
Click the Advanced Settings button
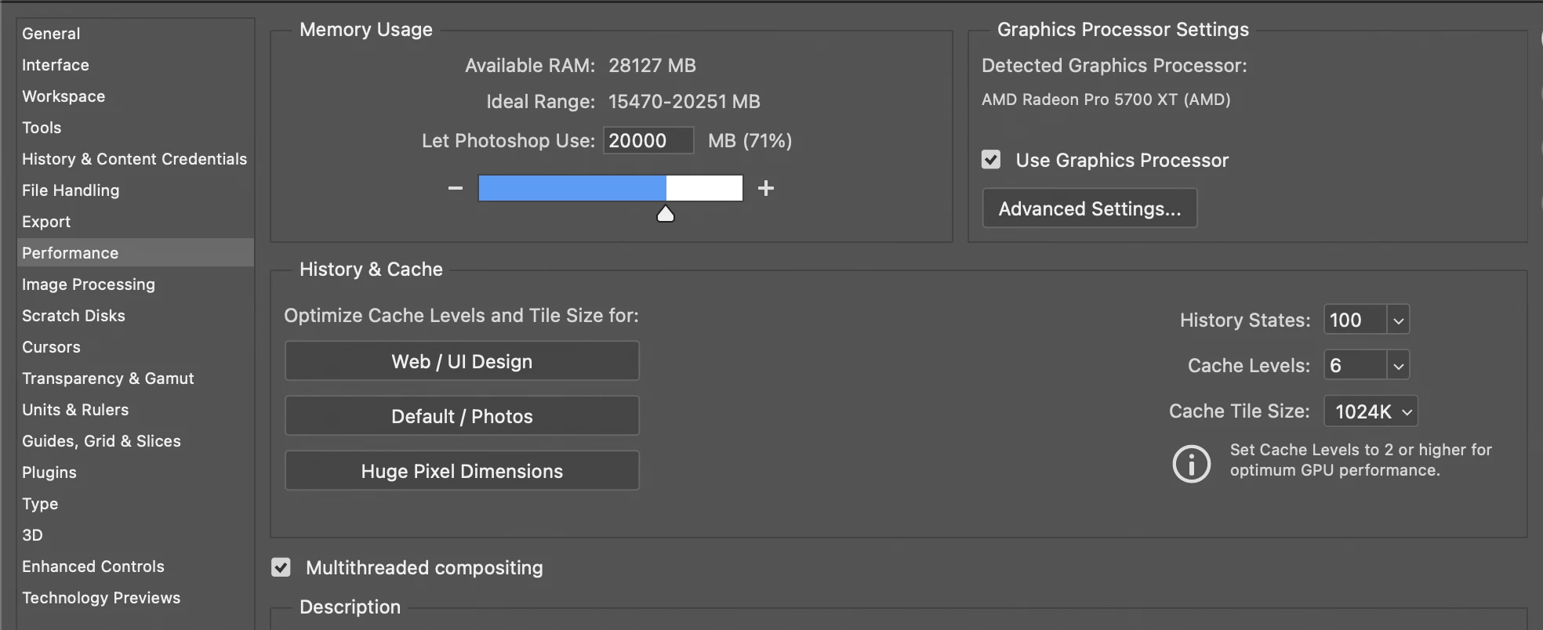coord(1089,208)
